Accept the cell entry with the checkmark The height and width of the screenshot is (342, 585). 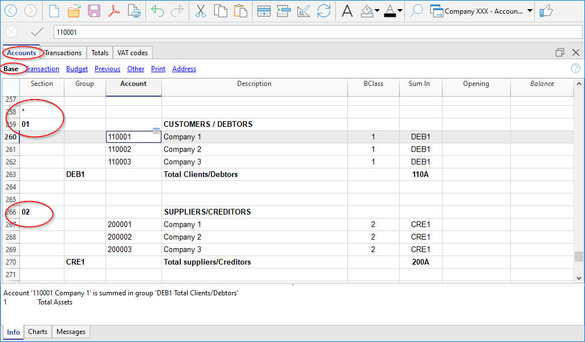37,32
